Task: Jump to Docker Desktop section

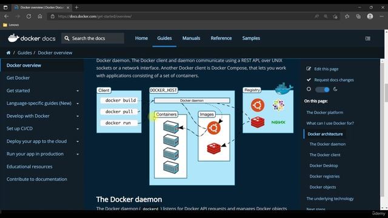Action: [x=323, y=165]
